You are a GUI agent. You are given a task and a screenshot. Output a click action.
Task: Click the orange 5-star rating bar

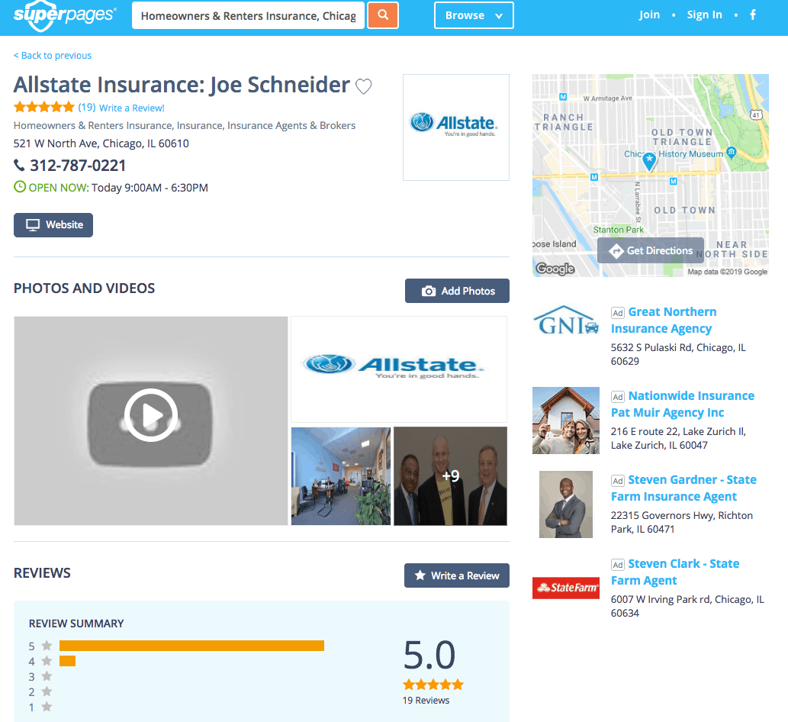click(x=191, y=645)
